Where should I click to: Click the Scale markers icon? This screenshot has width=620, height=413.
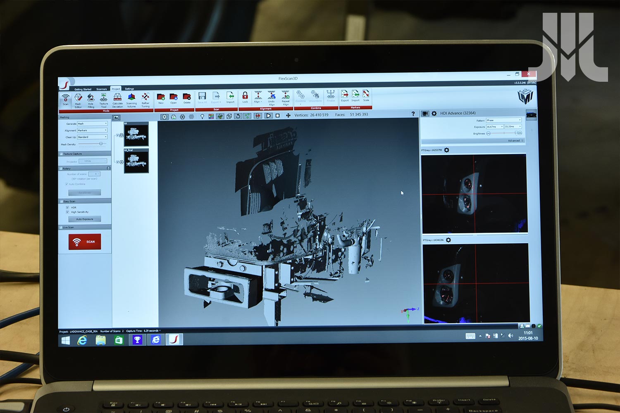366,95
